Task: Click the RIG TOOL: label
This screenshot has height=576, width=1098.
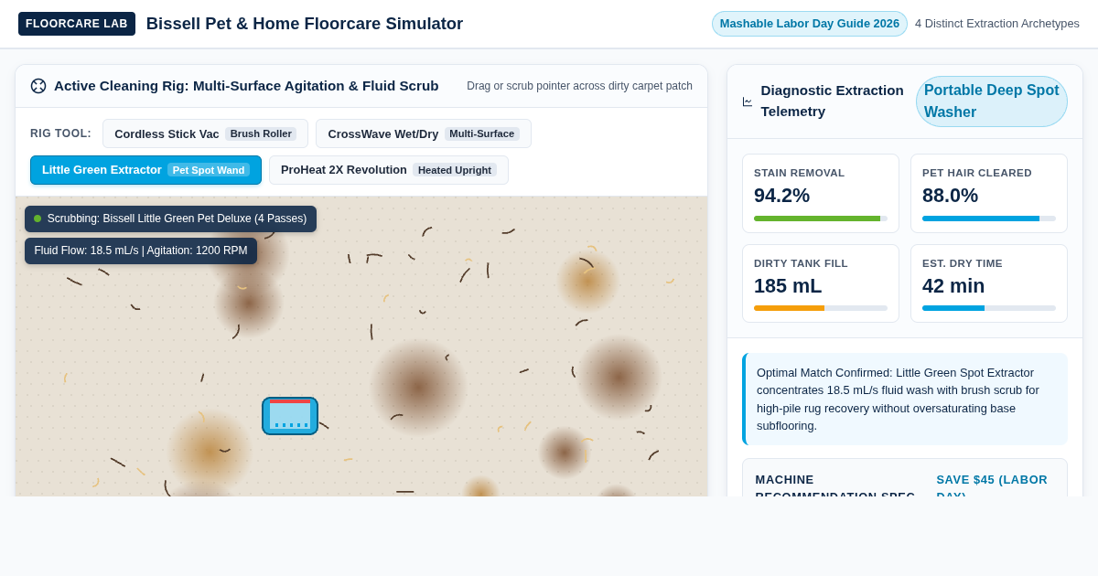Action: [60, 133]
